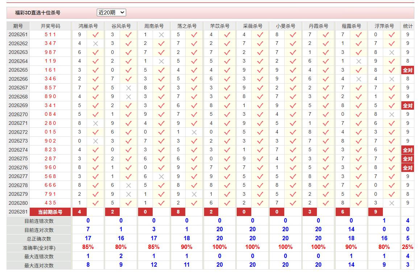
Task: Click the 开奖号码 column header
Action: tap(50, 26)
